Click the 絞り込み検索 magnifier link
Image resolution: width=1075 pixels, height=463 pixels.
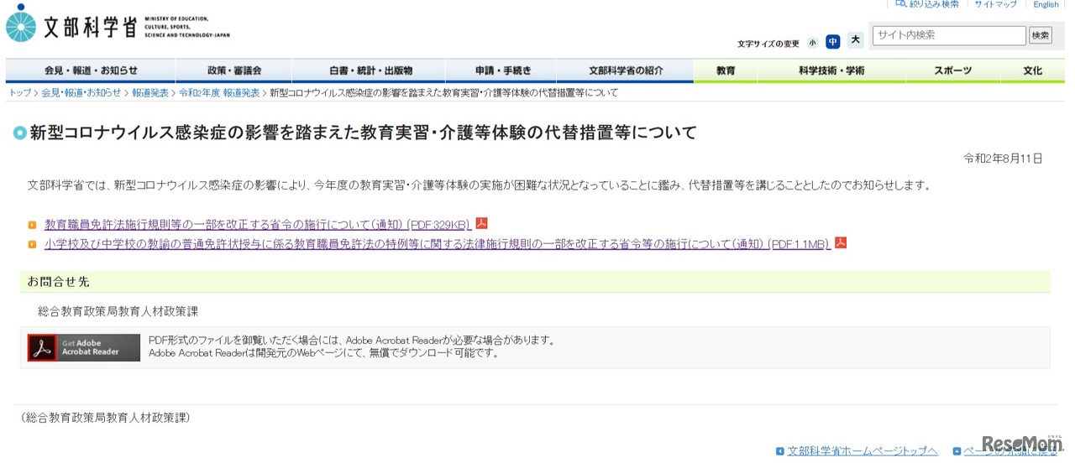point(926,4)
